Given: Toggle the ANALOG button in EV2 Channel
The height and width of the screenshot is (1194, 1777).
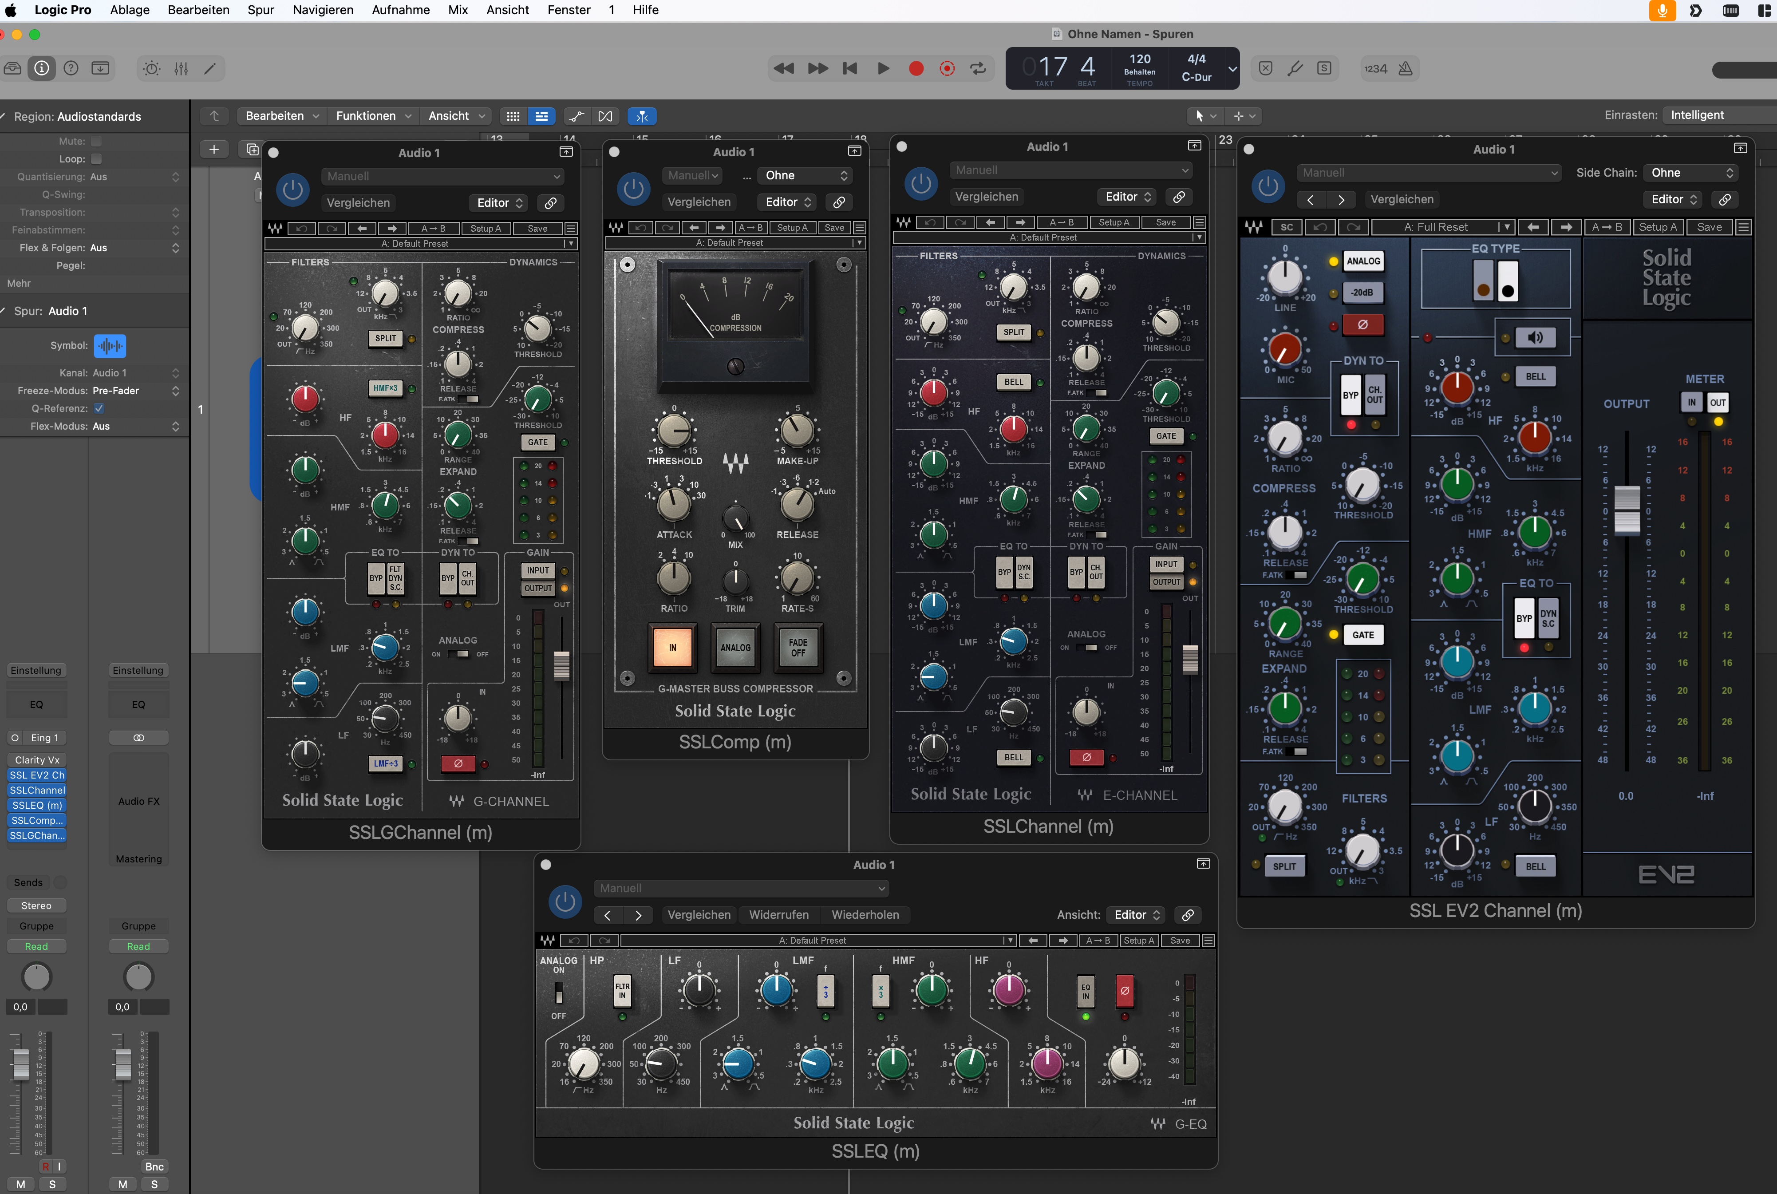Looking at the screenshot, I should 1363,261.
